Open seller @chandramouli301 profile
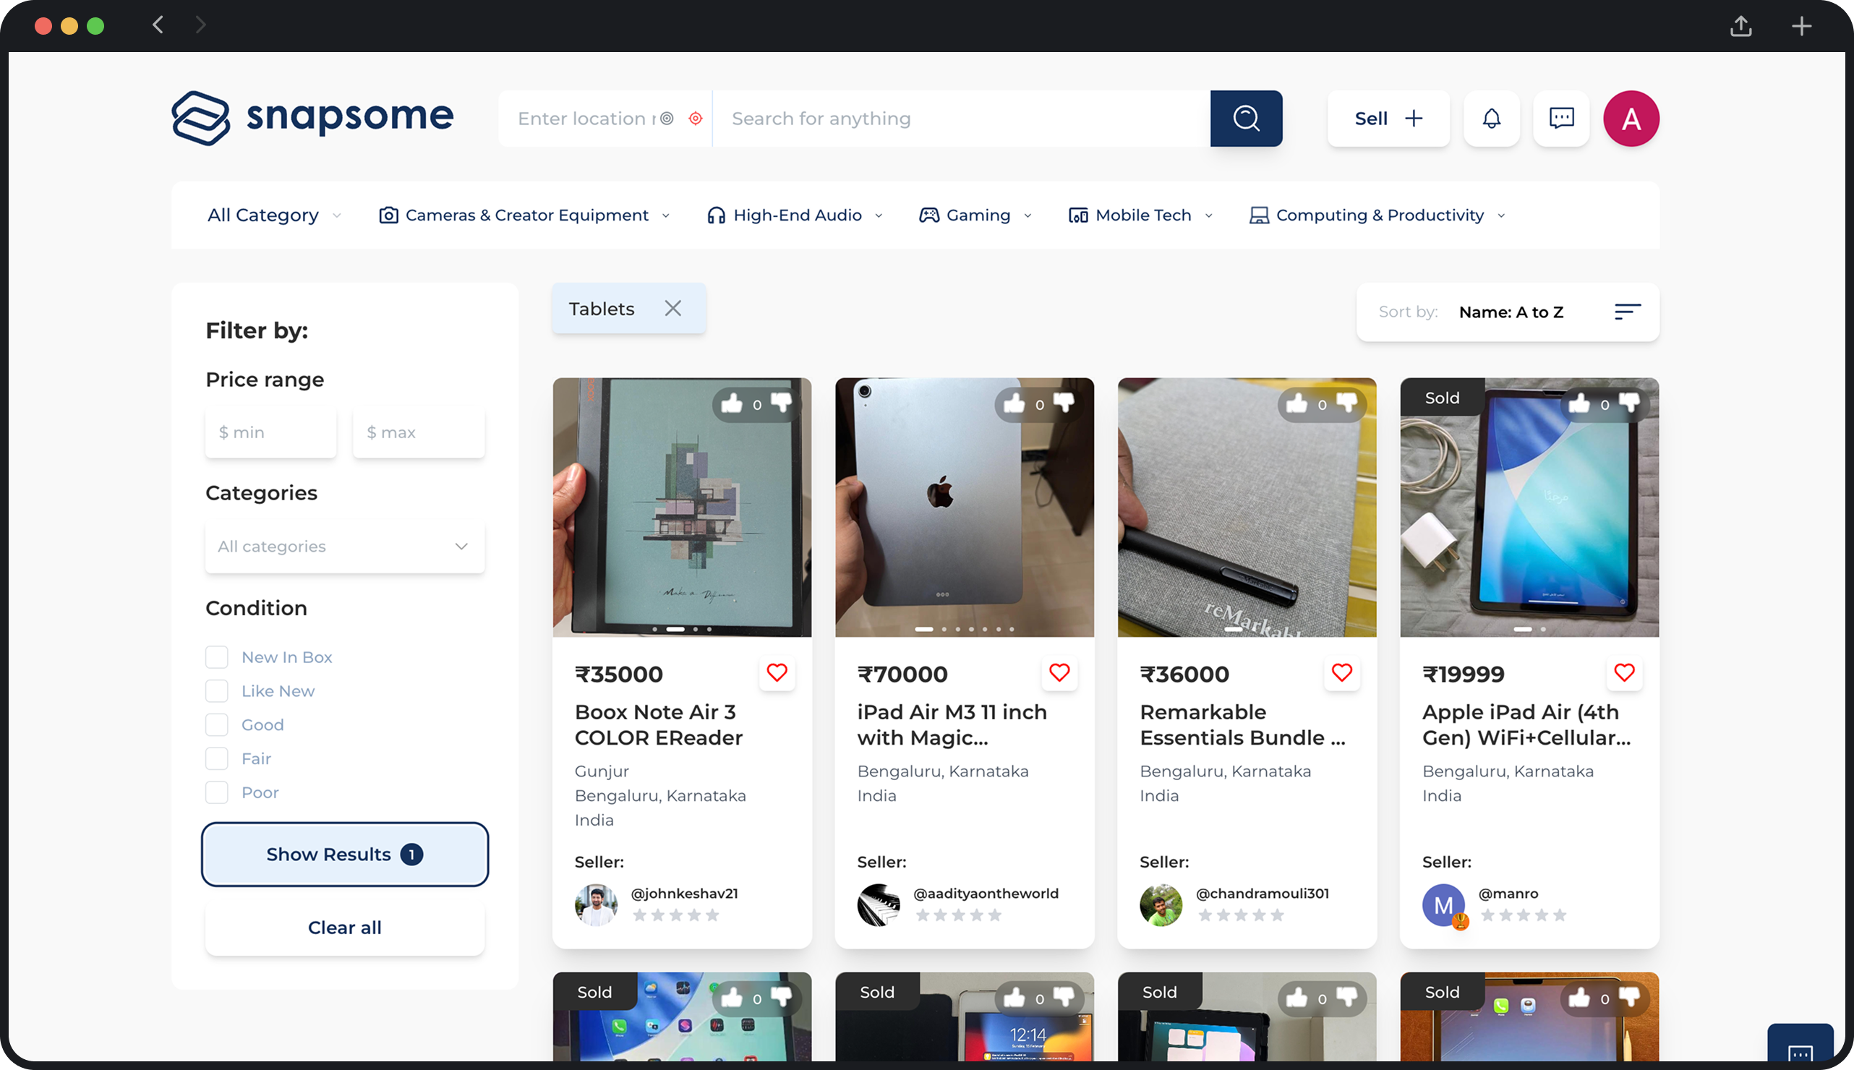 [1263, 893]
